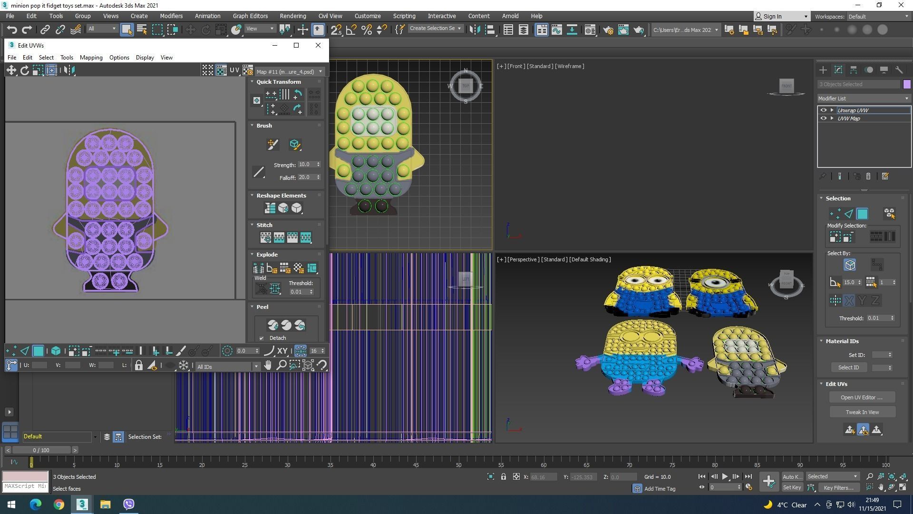
Task: Enable Vertex sub-object mode in Selection rollout
Action: [x=835, y=214]
